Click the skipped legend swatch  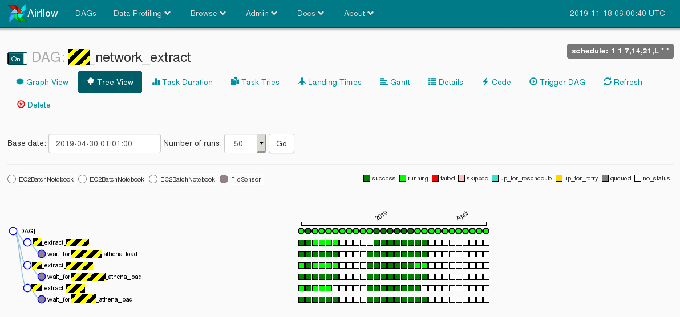pos(462,178)
